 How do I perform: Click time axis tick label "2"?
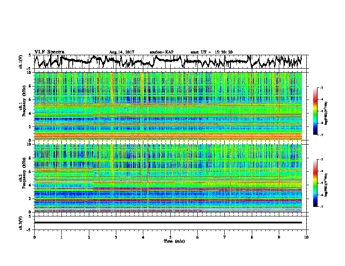pyautogui.click(x=89, y=237)
